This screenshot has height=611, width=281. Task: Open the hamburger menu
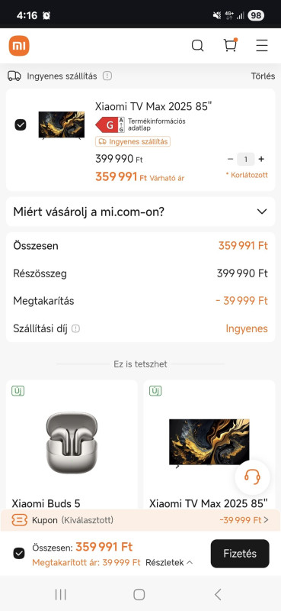(x=262, y=46)
